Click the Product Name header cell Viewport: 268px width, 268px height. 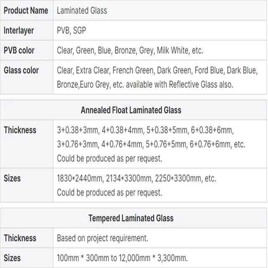(x=26, y=10)
